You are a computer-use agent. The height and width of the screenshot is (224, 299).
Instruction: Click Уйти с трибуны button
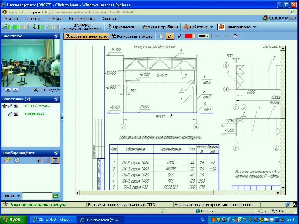[x=160, y=27]
